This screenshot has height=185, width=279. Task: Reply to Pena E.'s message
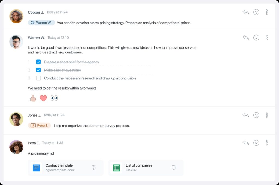[246, 143]
